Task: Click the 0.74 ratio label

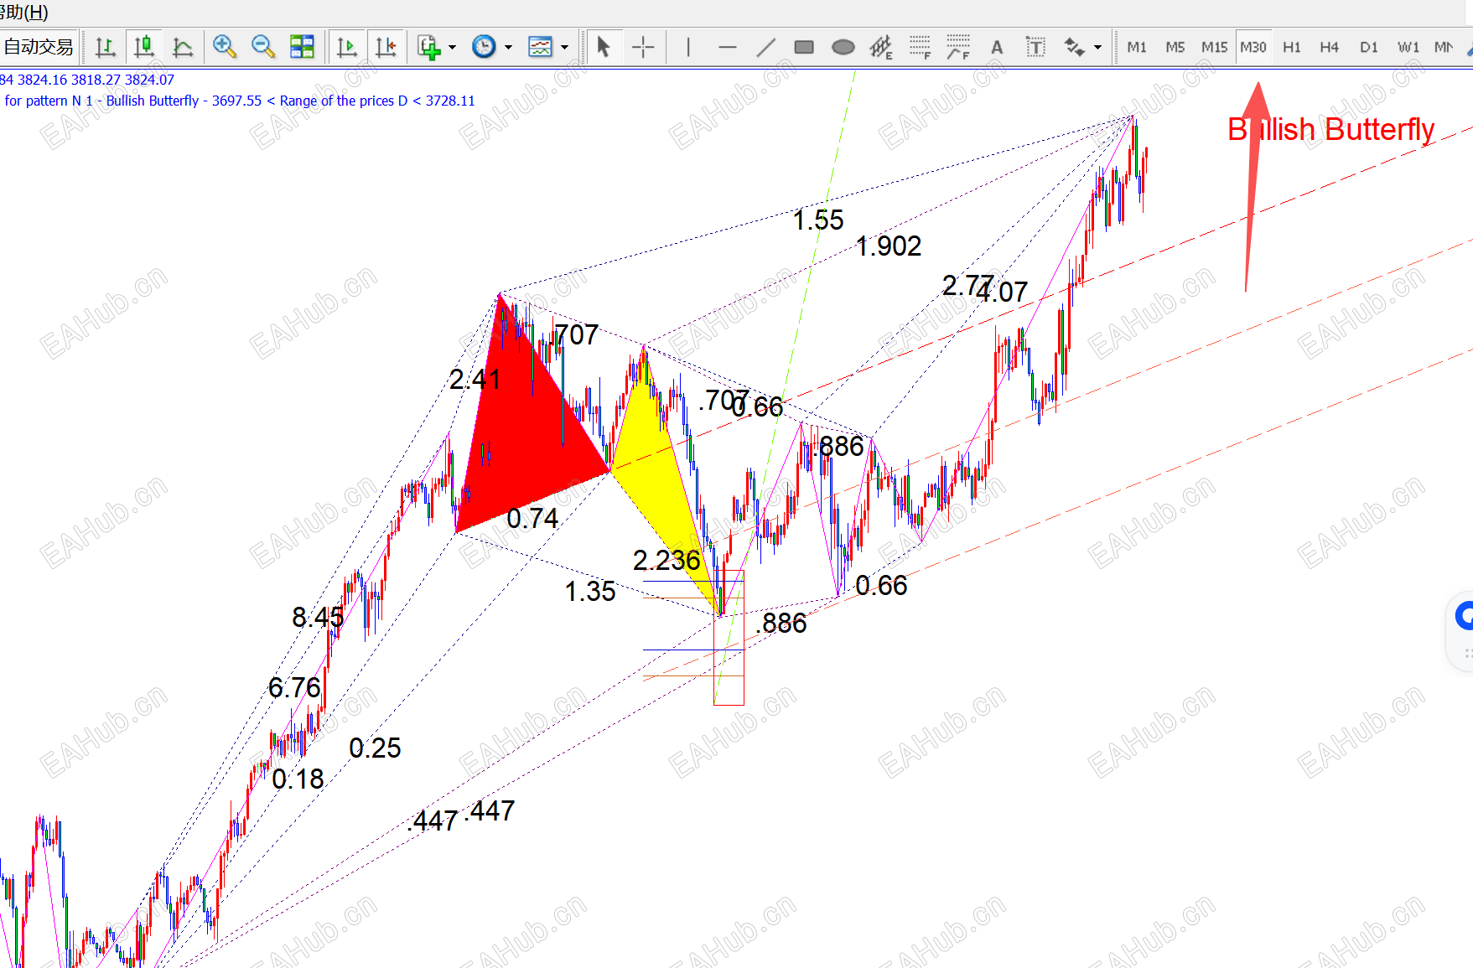Action: tap(532, 518)
